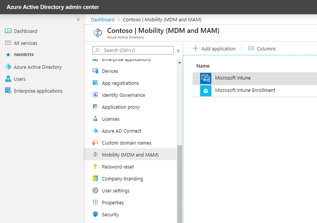Click the Columns button

pos(262,49)
